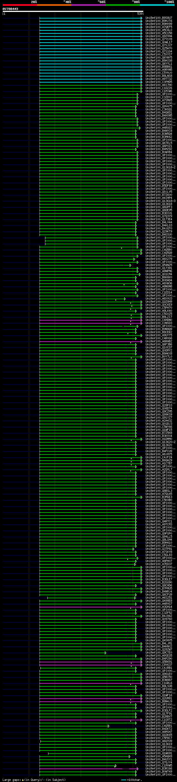The height and width of the screenshot is (782, 177).
Task: Click the UniRef100_Q9JLV5 label
Action: point(159,192)
